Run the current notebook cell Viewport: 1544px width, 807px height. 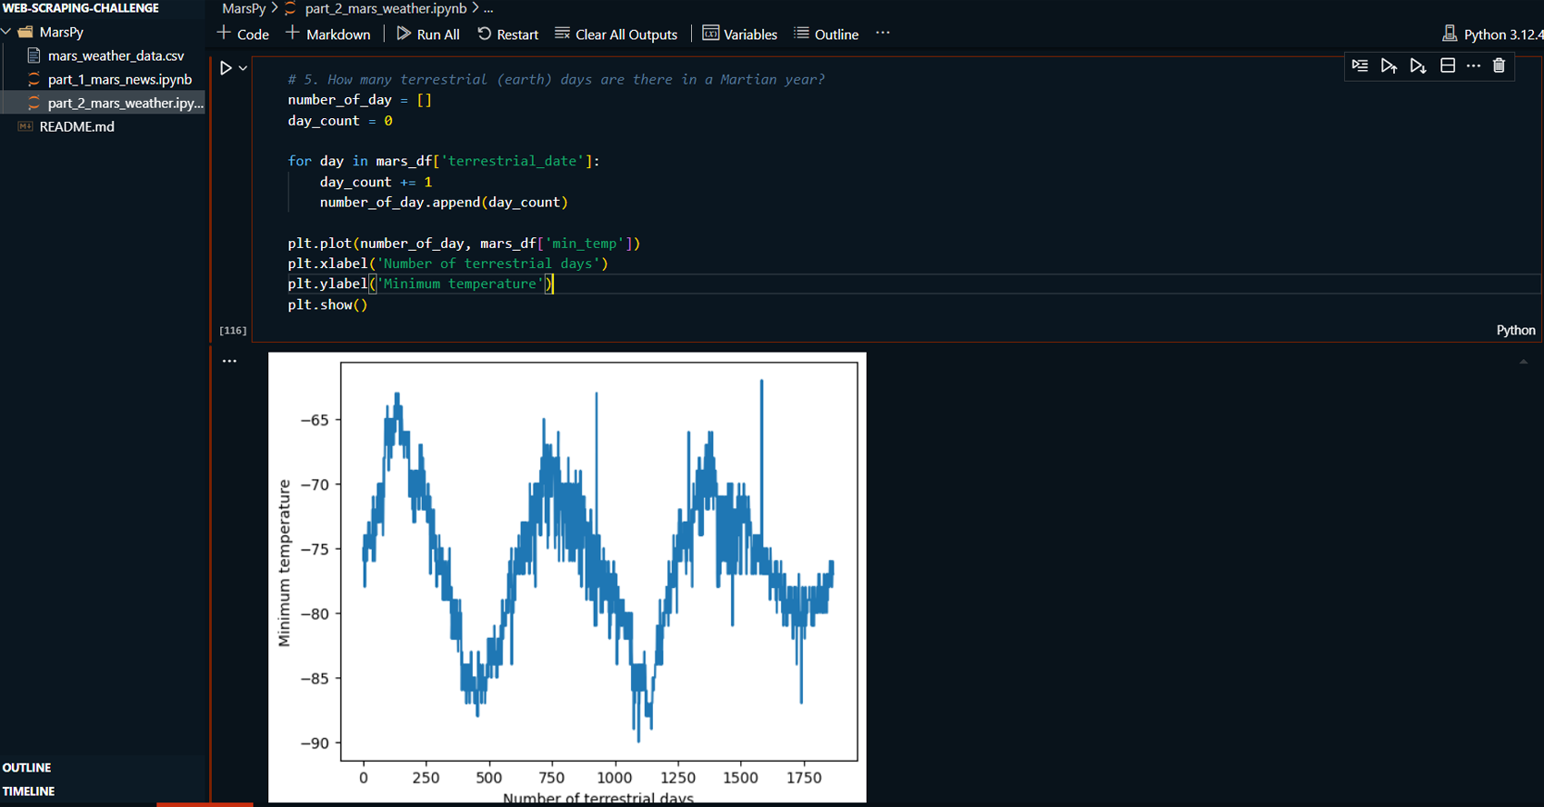coord(226,68)
